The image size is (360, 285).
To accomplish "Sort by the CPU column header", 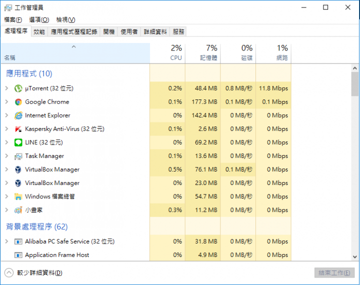I will [167, 53].
